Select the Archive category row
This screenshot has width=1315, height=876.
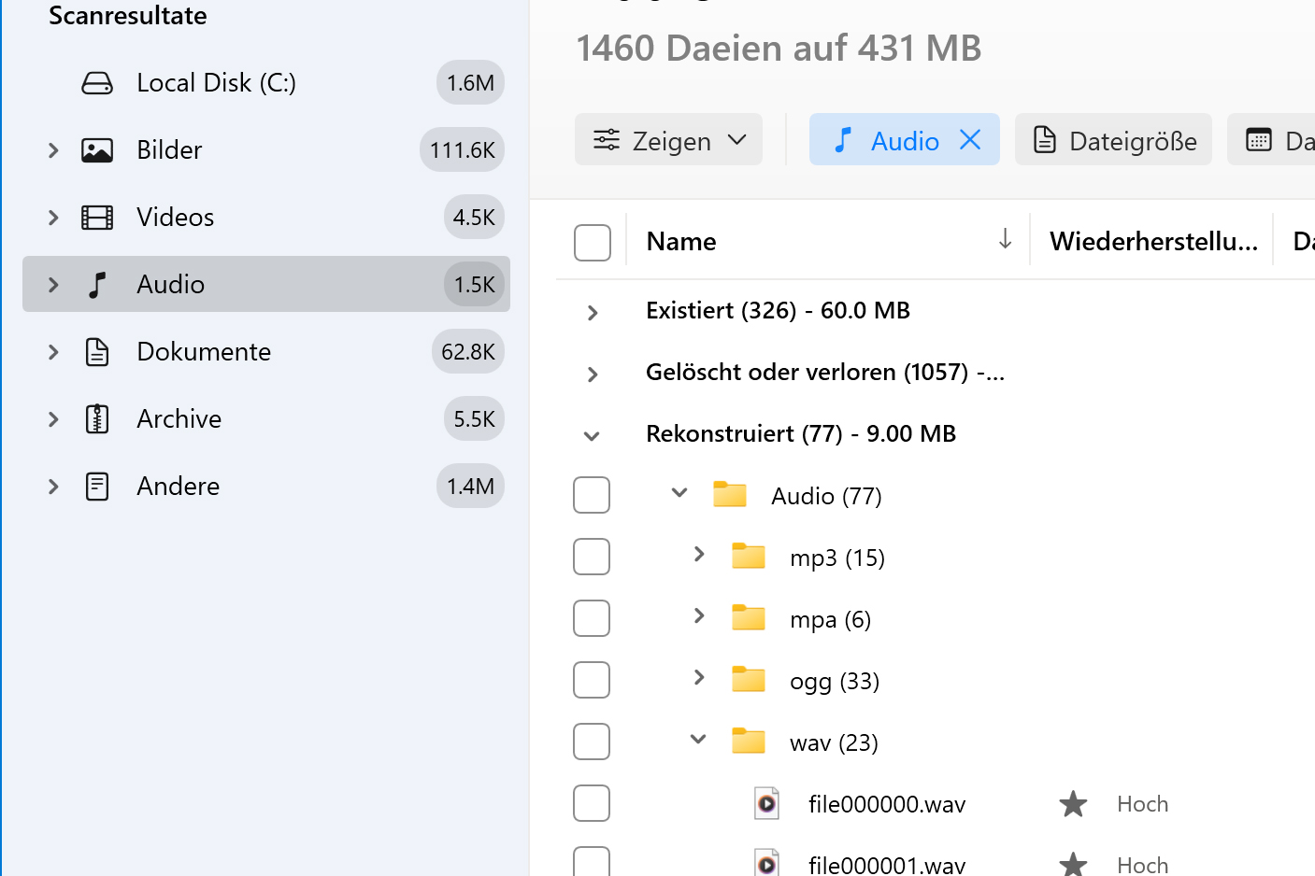pyautogui.click(x=266, y=419)
